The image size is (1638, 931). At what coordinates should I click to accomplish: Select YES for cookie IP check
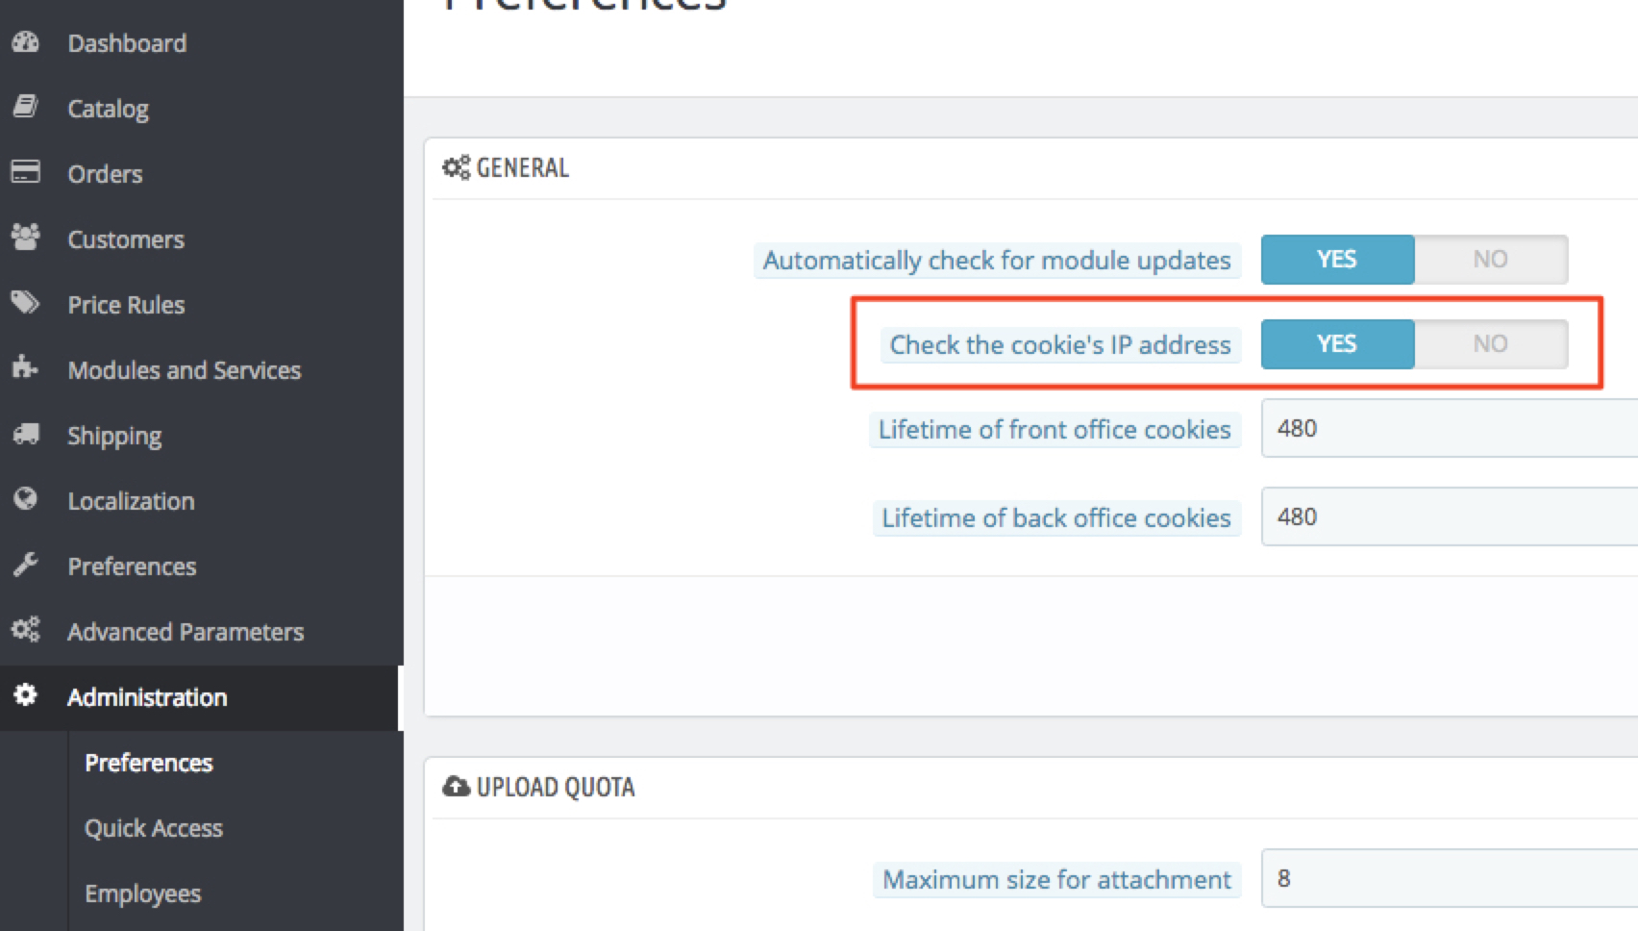(x=1337, y=344)
